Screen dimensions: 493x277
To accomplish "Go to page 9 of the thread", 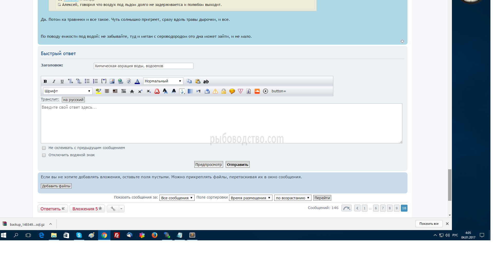I will 397,208.
